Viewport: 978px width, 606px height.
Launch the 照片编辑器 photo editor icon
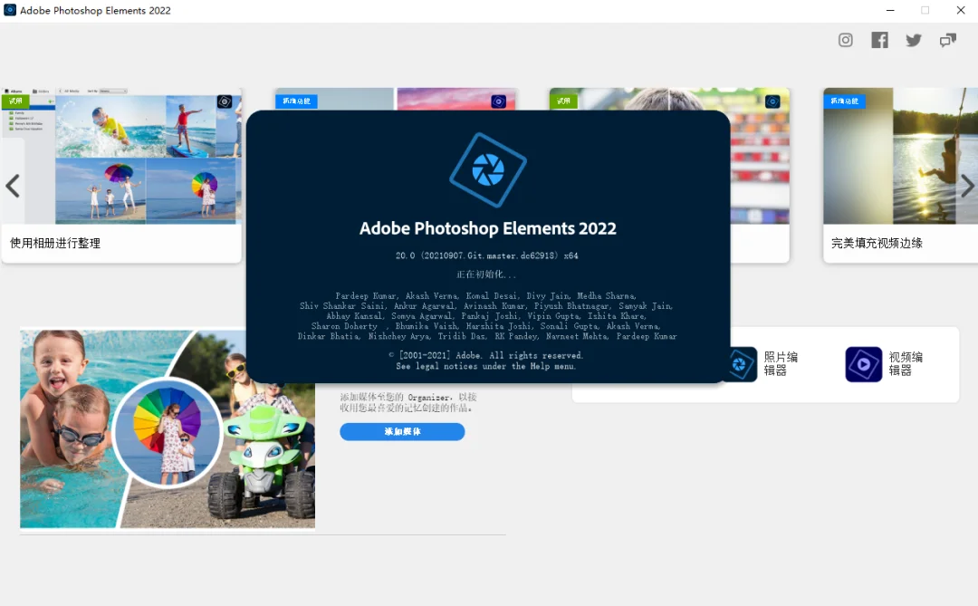pyautogui.click(x=739, y=364)
